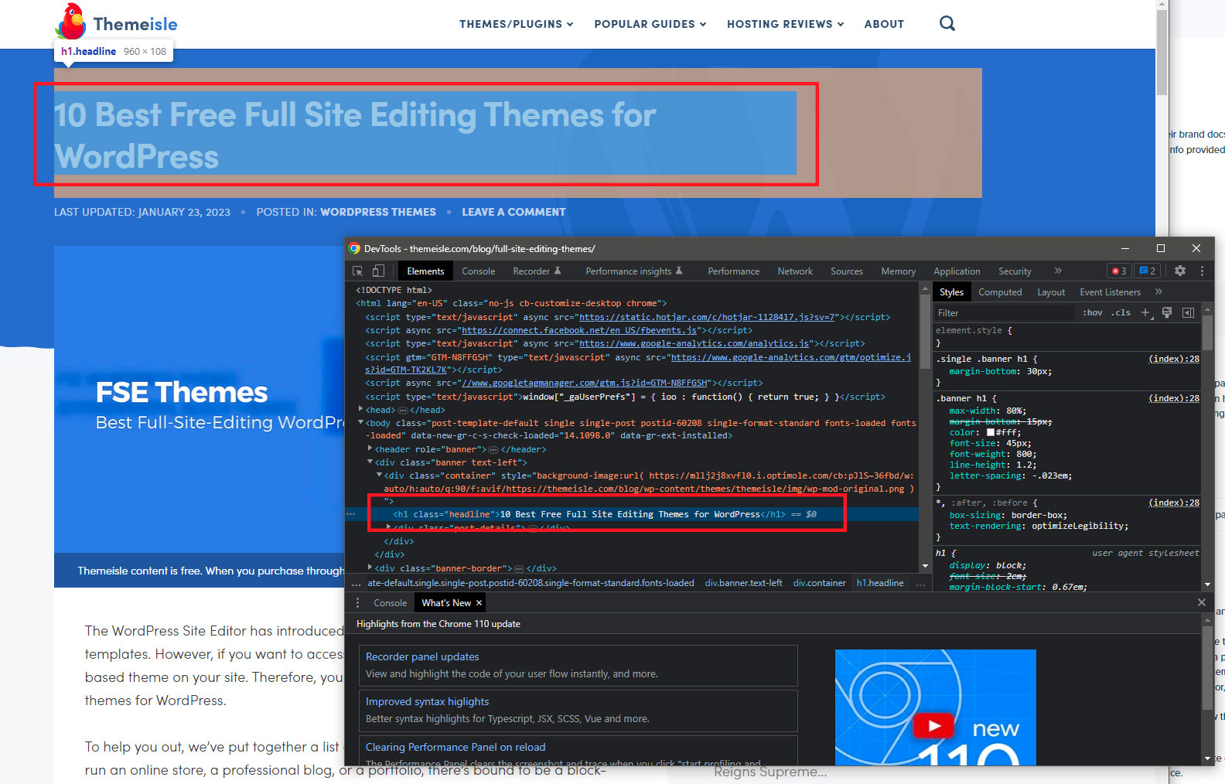The height and width of the screenshot is (784, 1225).
Task: Open the Recorder panel updates item
Action: coord(578,665)
